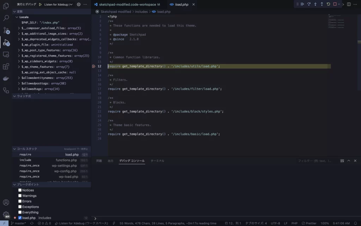361x226 pixels.
Task: Expand $allowedposttags array
Action: click(19, 83)
